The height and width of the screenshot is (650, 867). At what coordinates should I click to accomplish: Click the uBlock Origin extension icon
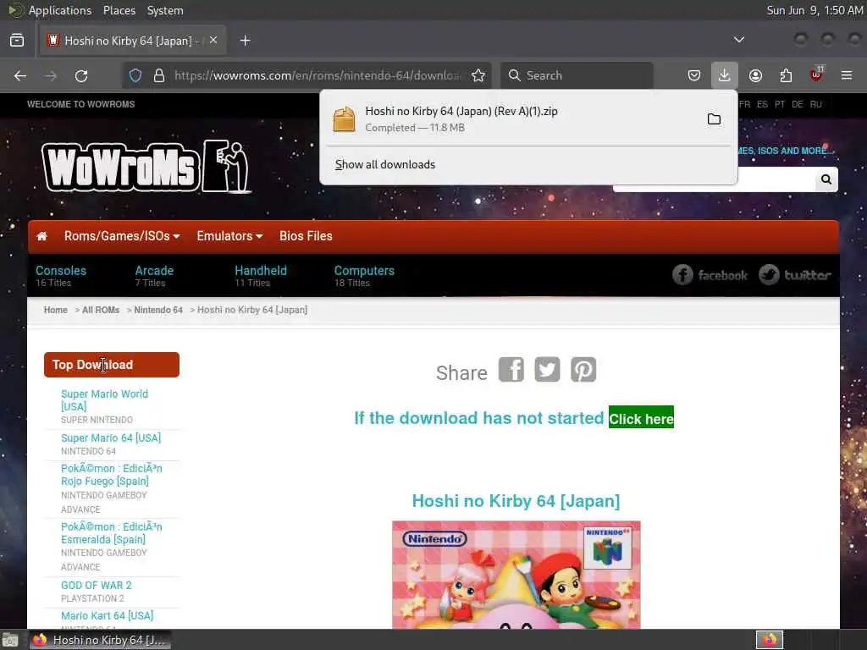tap(816, 74)
